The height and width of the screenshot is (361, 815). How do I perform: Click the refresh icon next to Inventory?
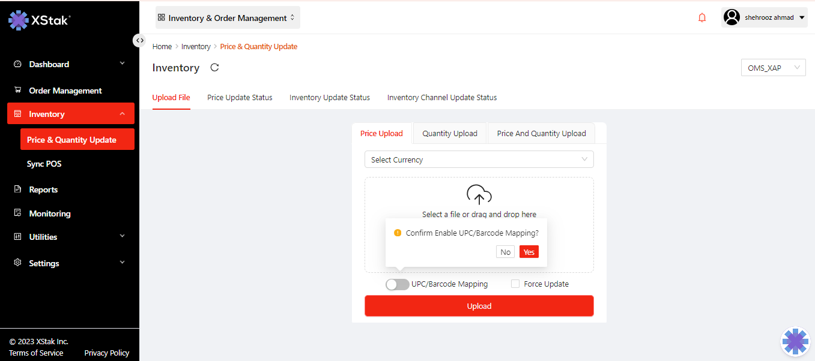point(214,68)
